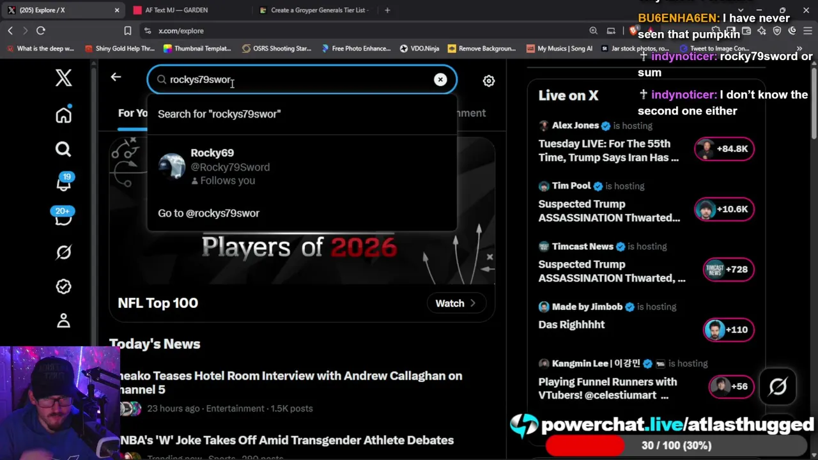Open the My Musics | Song AI bookmark

(x=559, y=49)
